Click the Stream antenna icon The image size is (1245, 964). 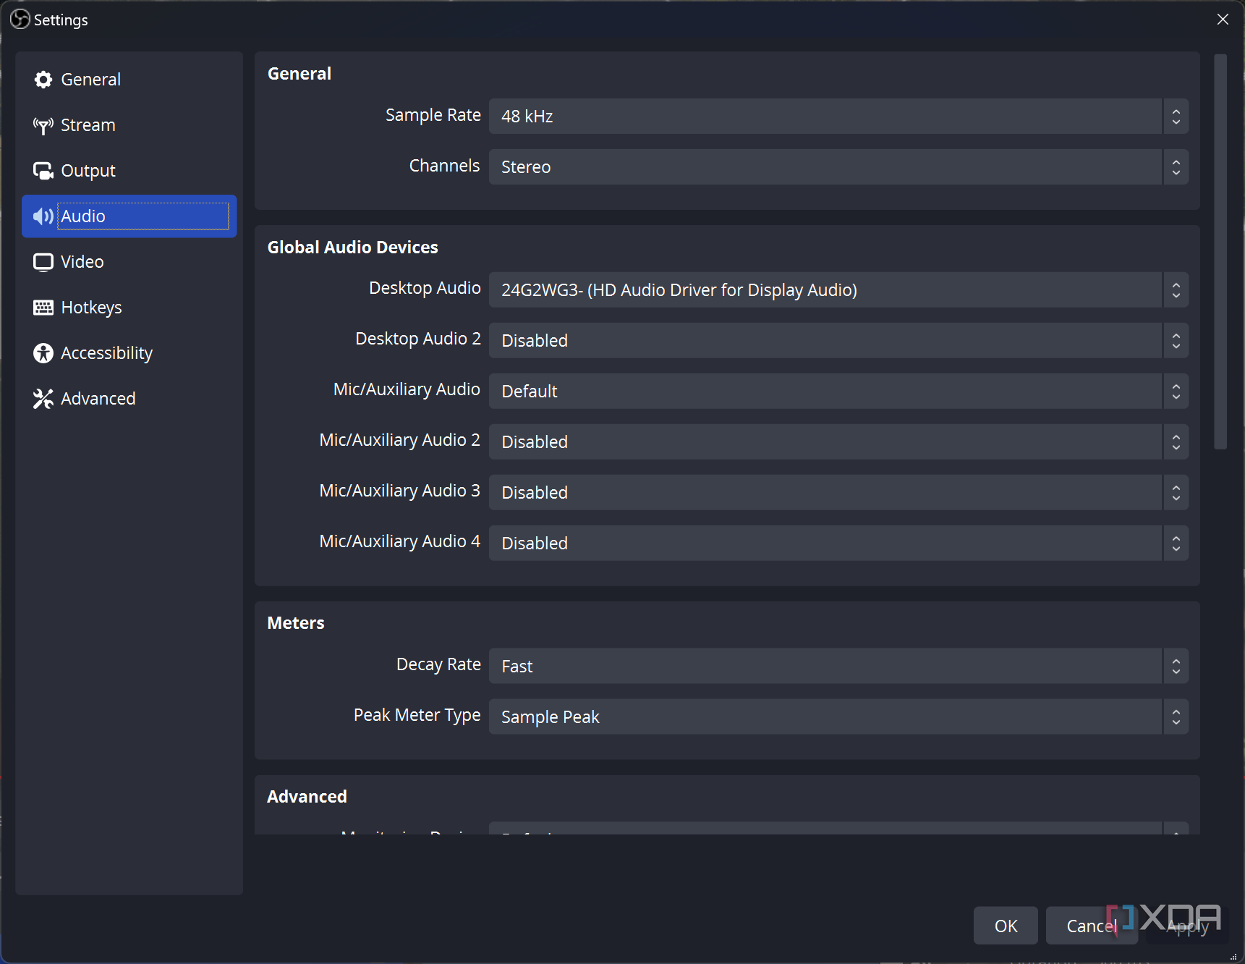tap(43, 125)
